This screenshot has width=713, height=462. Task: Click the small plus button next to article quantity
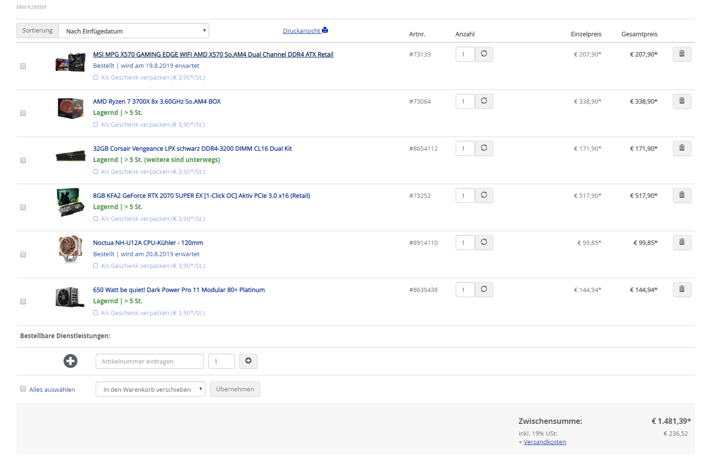coord(248,361)
